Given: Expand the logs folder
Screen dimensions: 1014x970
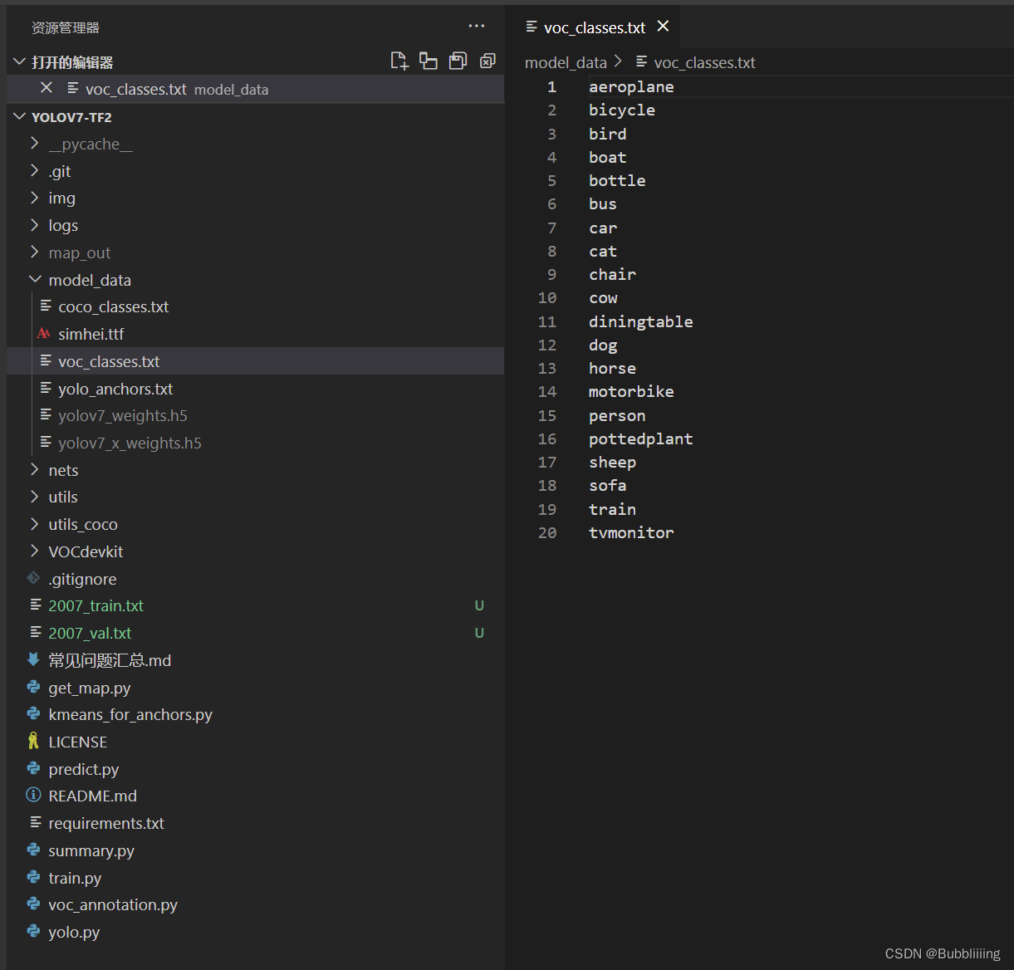Looking at the screenshot, I should [34, 224].
